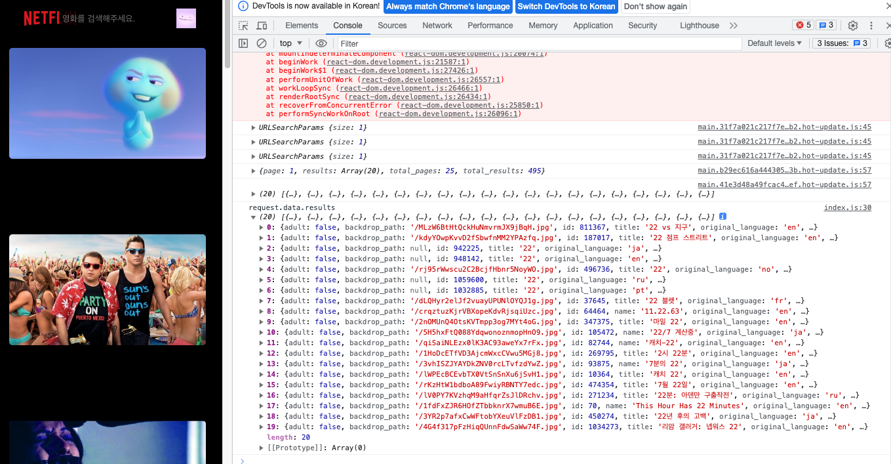
Task: Activate the inspect element picker icon
Action: click(243, 26)
